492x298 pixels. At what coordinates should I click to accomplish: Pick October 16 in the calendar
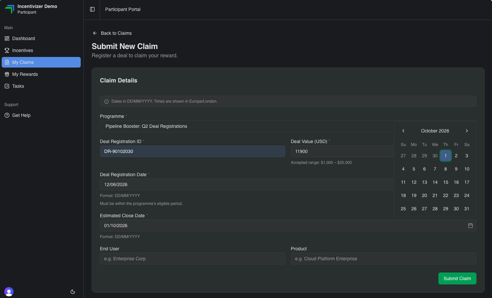[456, 182]
